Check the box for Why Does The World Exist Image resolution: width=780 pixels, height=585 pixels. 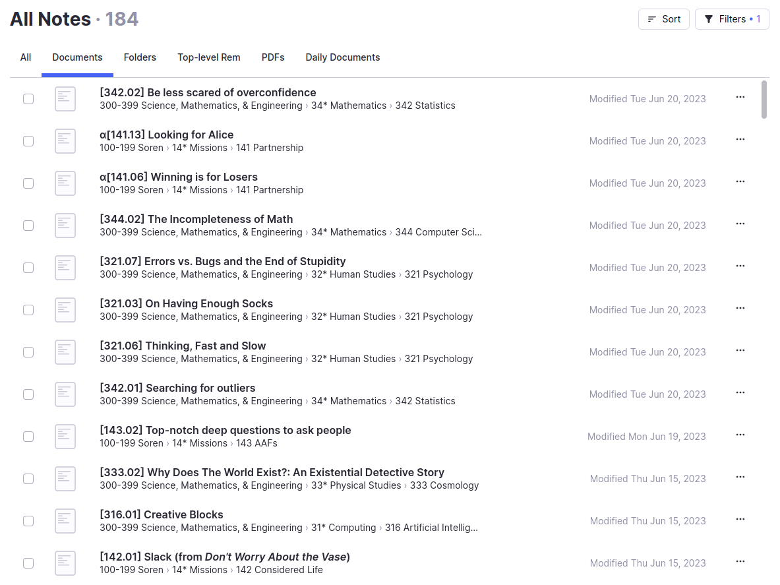(x=28, y=479)
